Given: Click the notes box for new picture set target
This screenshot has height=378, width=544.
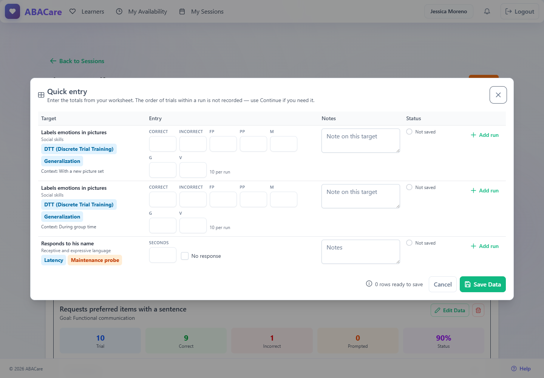Looking at the screenshot, I should coord(361,141).
